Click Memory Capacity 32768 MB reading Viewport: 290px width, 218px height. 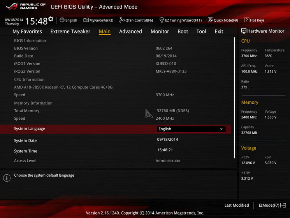coord(249,133)
